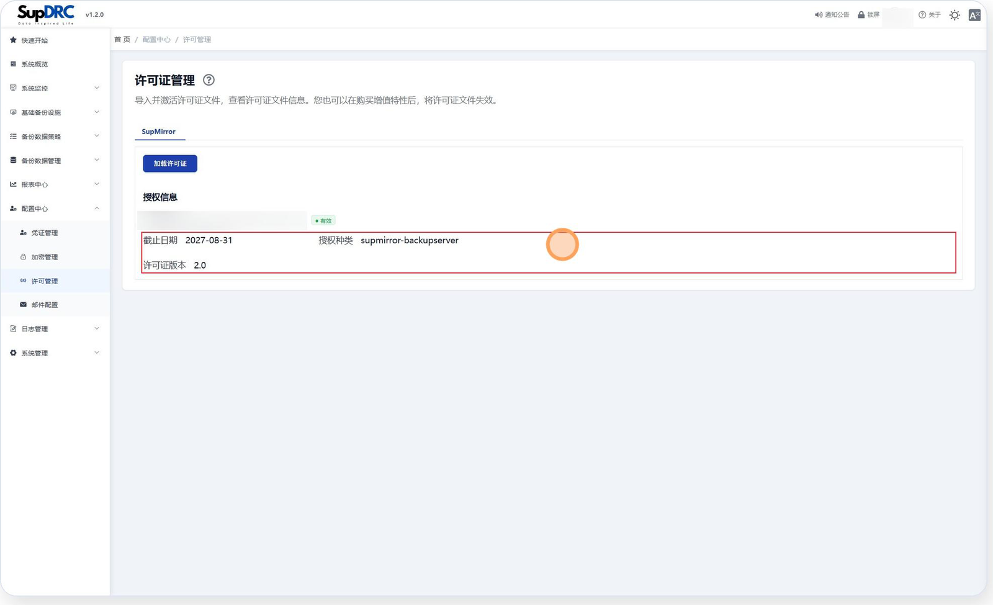The image size is (993, 605).
Task: Open 许可管理 in the sidebar
Action: (55, 281)
